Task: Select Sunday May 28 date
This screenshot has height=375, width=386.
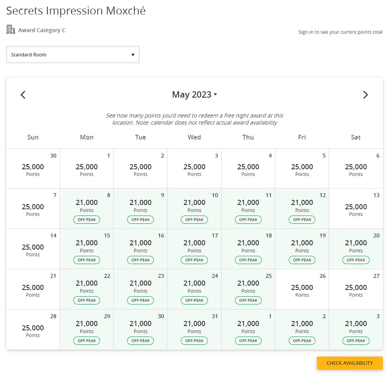Action: coord(33,329)
